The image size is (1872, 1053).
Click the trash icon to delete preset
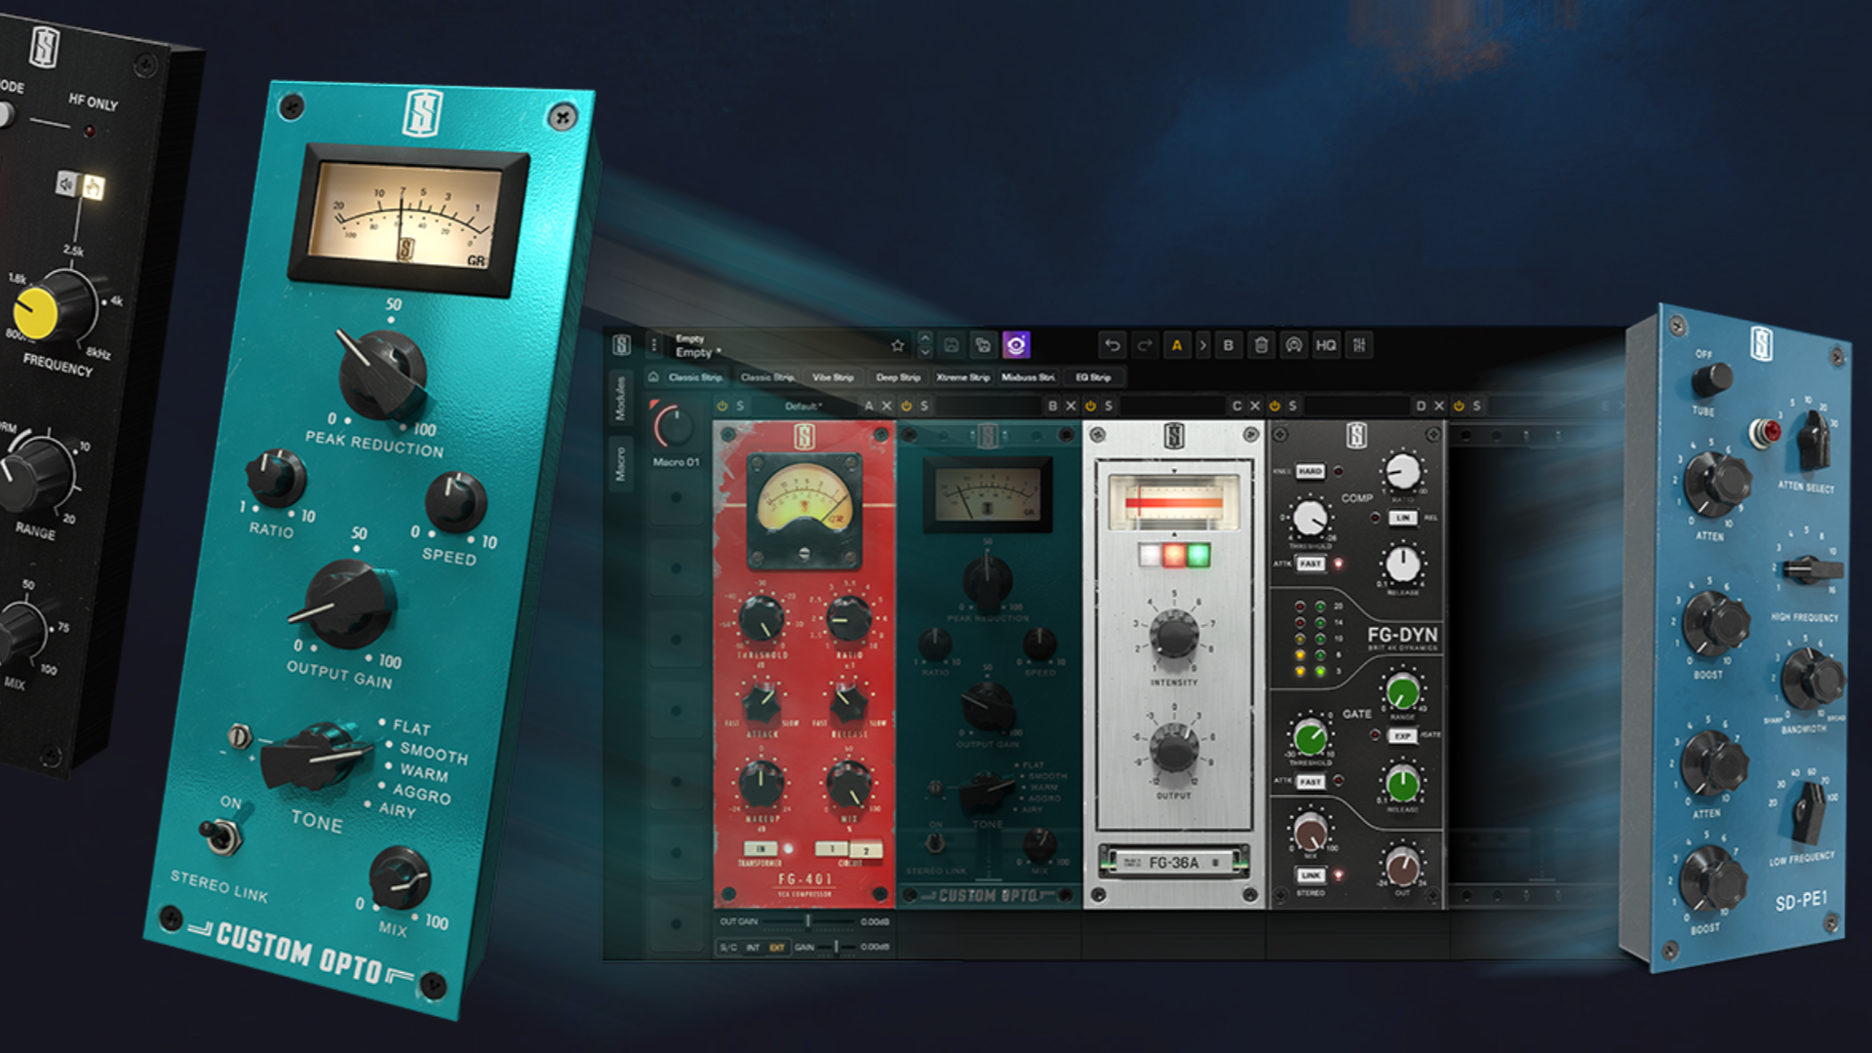(x=1261, y=346)
